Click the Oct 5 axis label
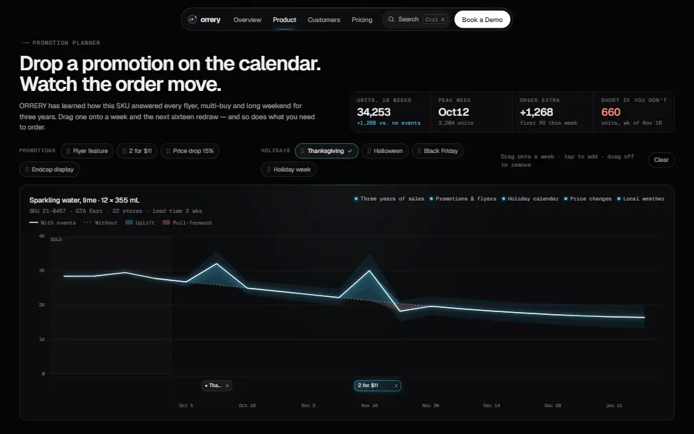This screenshot has height=434, width=694. (186, 406)
